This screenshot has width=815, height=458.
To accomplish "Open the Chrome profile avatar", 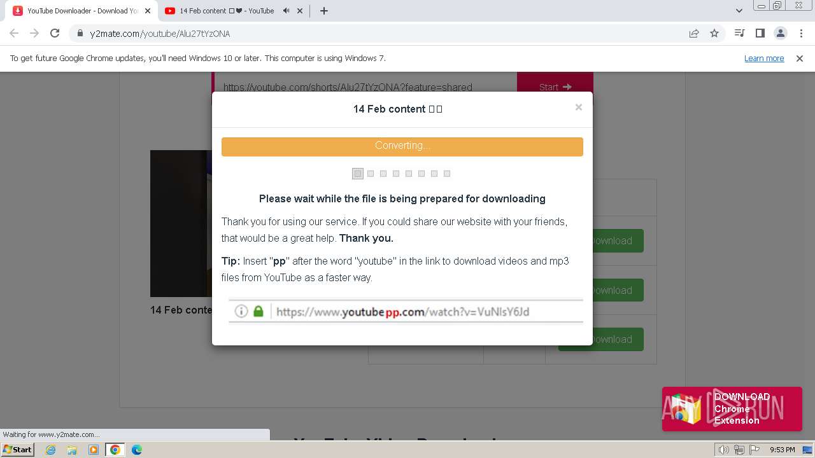I will 780,33.
